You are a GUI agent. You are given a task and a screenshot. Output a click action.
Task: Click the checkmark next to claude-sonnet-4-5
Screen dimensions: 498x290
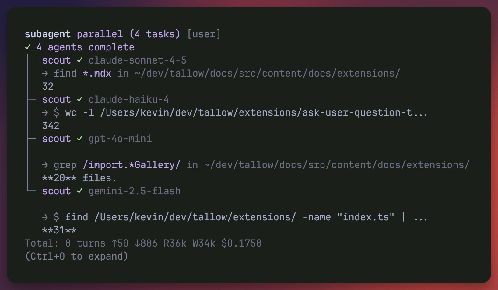pyautogui.click(x=80, y=60)
